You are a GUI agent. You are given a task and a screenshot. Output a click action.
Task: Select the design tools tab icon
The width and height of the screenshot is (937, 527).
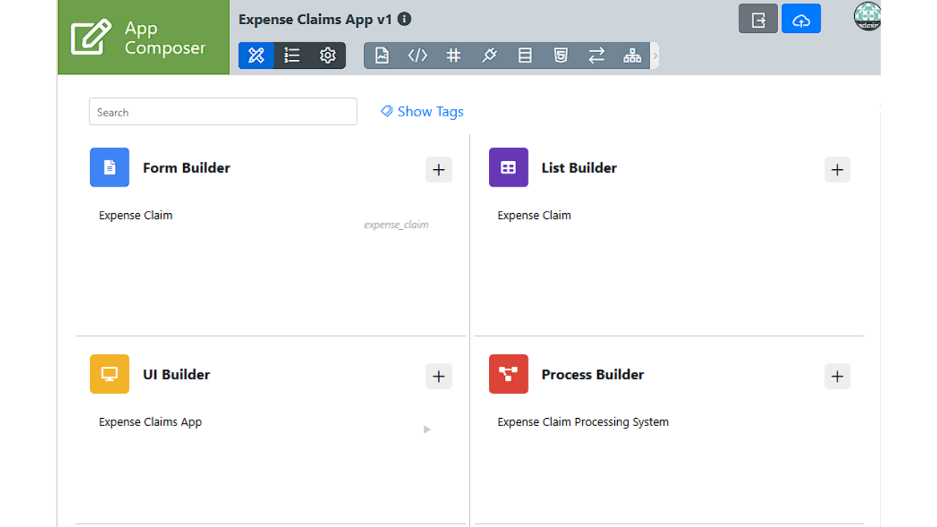(x=256, y=56)
